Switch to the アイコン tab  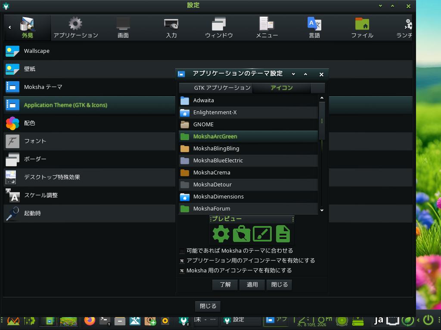click(282, 88)
